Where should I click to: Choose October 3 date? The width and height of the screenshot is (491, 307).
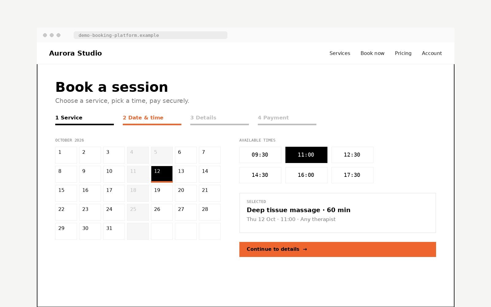click(x=114, y=155)
